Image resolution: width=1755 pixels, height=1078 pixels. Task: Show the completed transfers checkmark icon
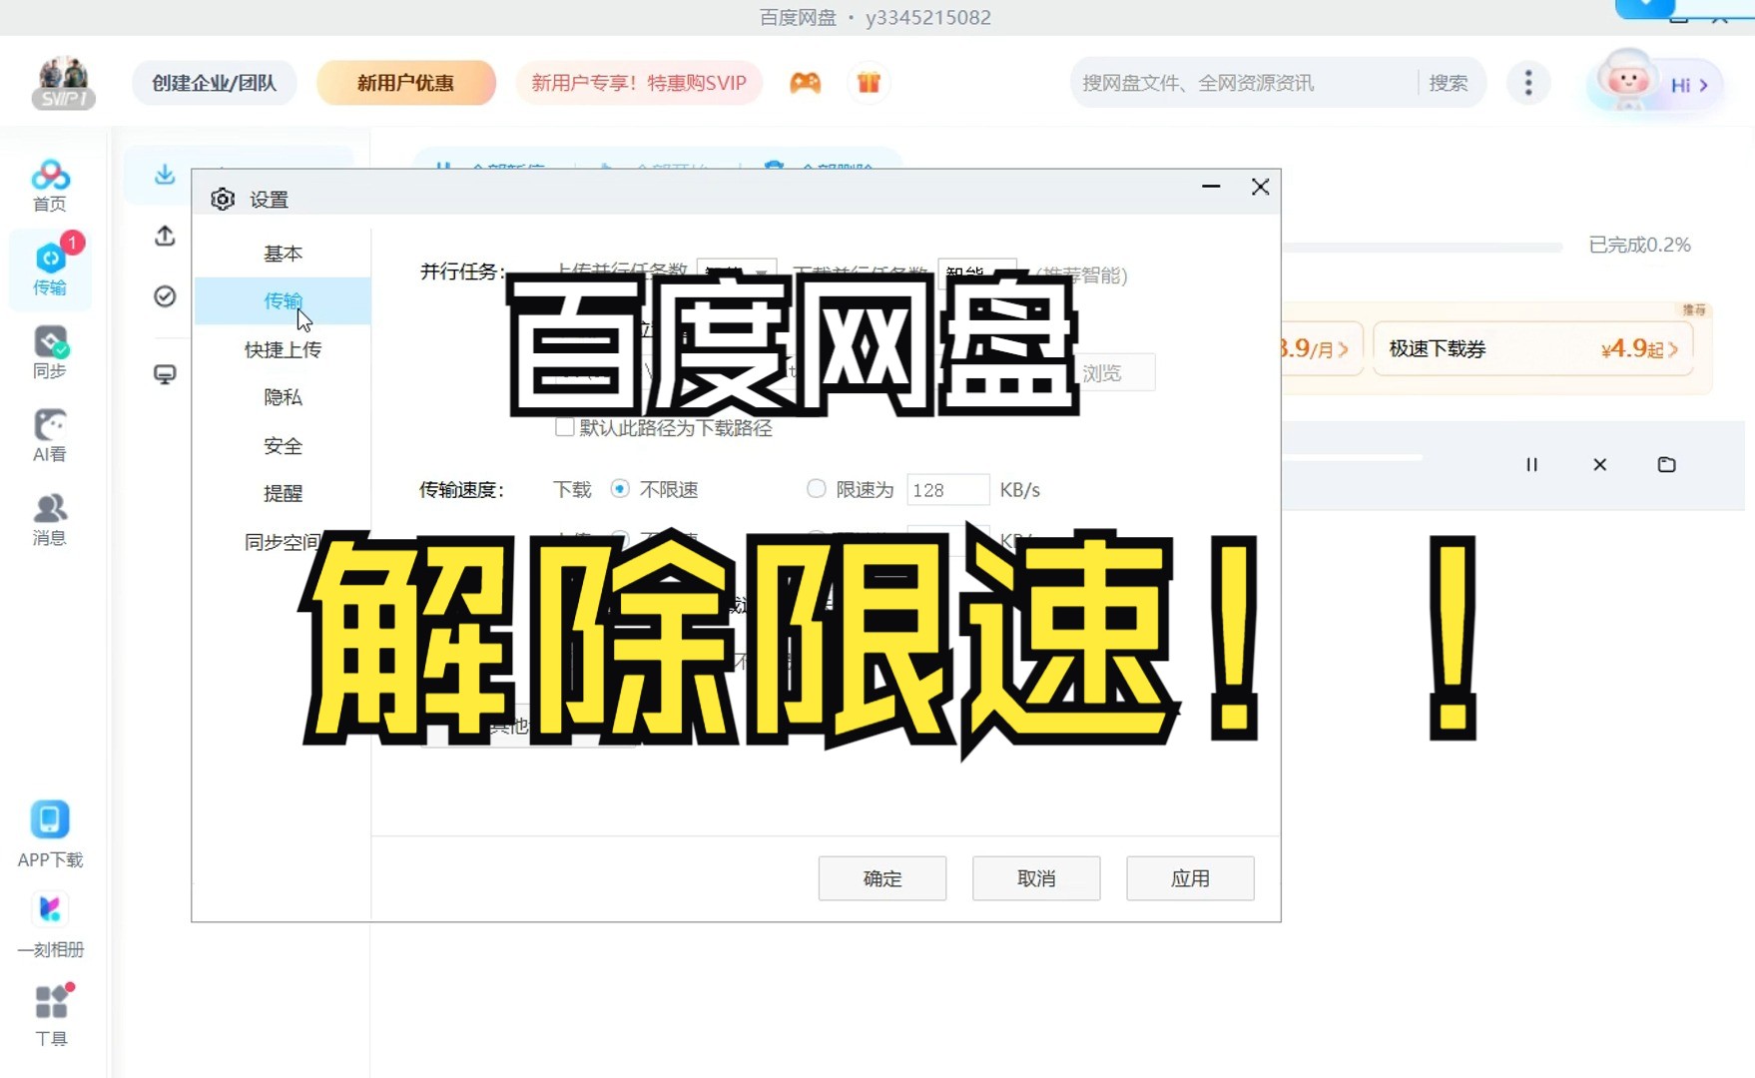click(165, 296)
